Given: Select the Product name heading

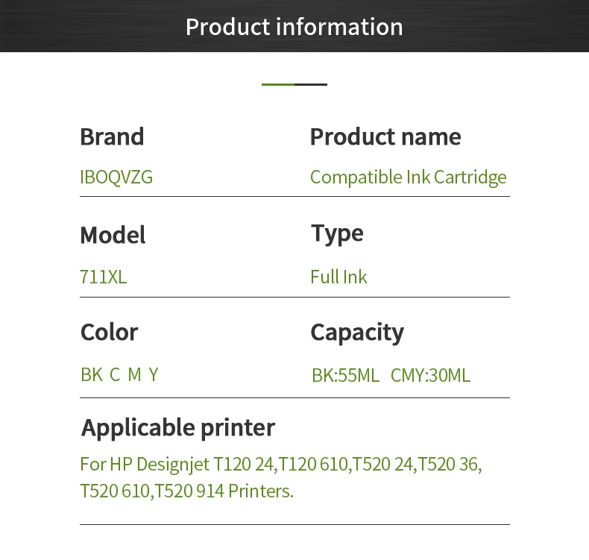Looking at the screenshot, I should 385,137.
